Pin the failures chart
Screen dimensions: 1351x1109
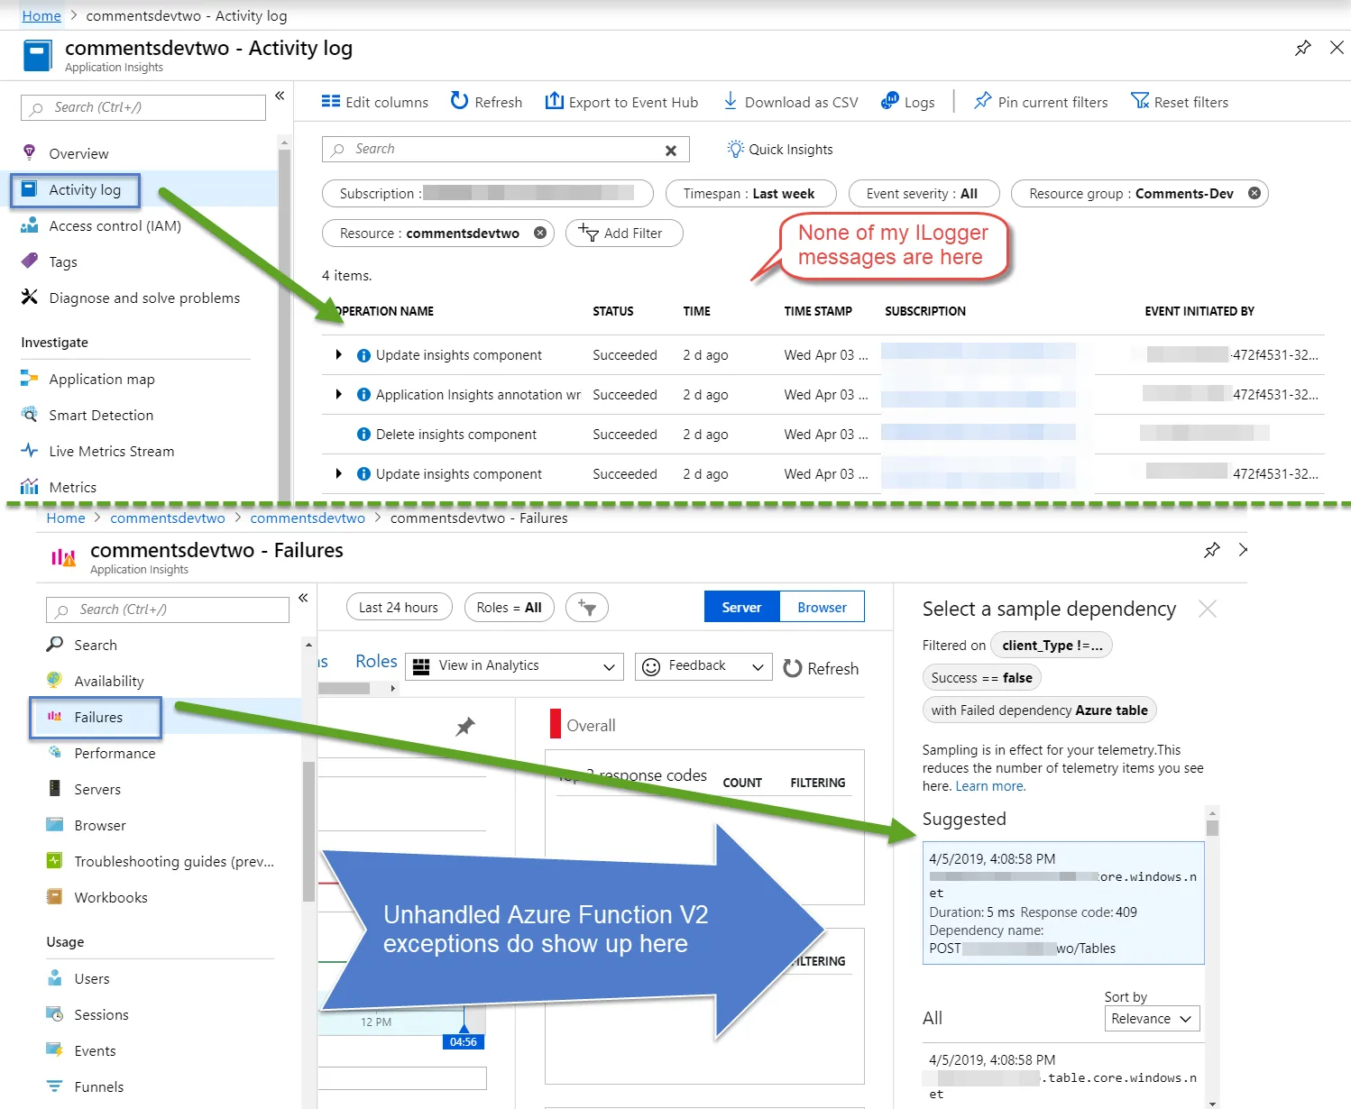[465, 726]
